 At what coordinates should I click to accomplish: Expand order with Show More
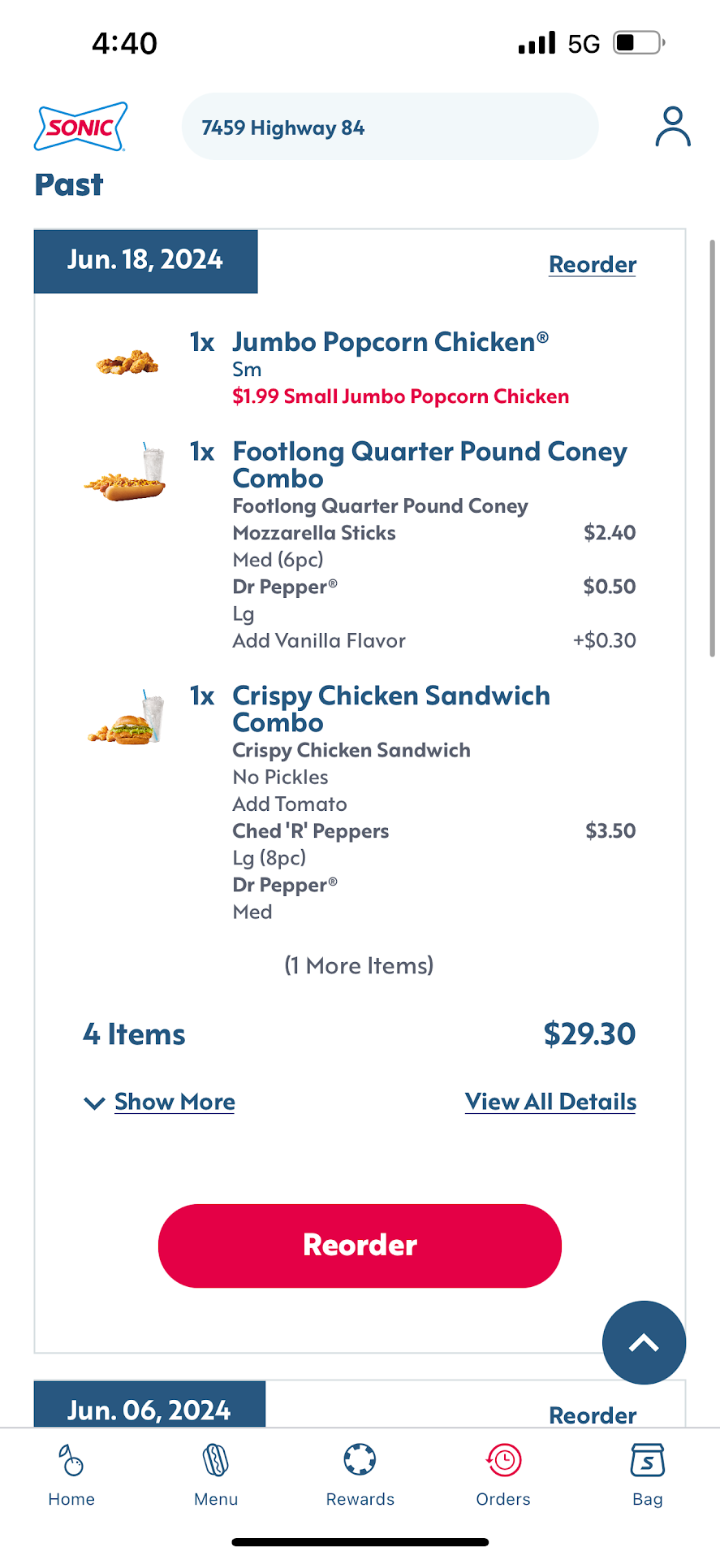coord(175,1102)
